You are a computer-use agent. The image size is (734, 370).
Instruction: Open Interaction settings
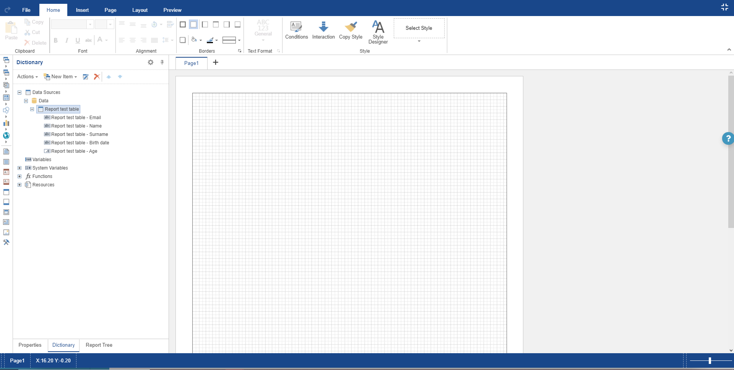click(323, 31)
